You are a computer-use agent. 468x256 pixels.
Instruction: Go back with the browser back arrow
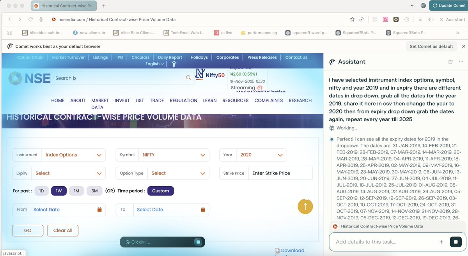point(10,19)
